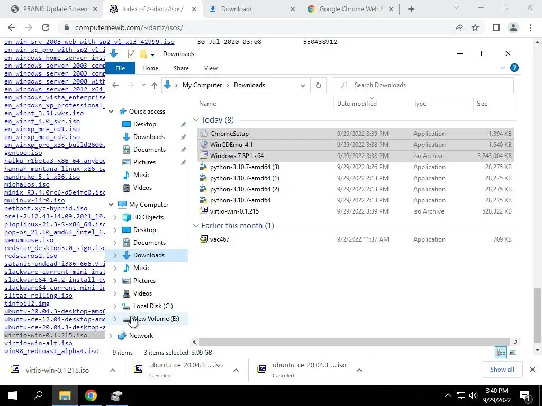The width and height of the screenshot is (542, 406).
Task: Go up one folder level in Explorer
Action: [x=154, y=85]
